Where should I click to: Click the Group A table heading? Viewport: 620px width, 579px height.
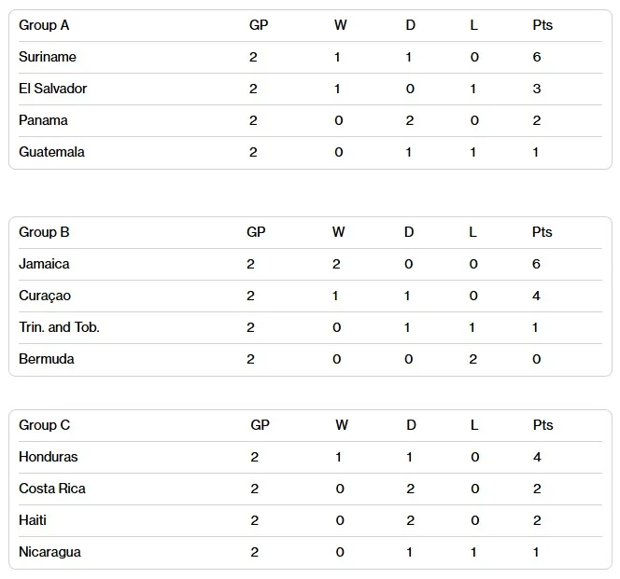[x=44, y=25]
